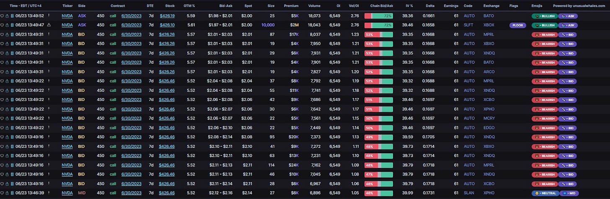Favorite the 13:46:39 MID trade

pos(2,193)
